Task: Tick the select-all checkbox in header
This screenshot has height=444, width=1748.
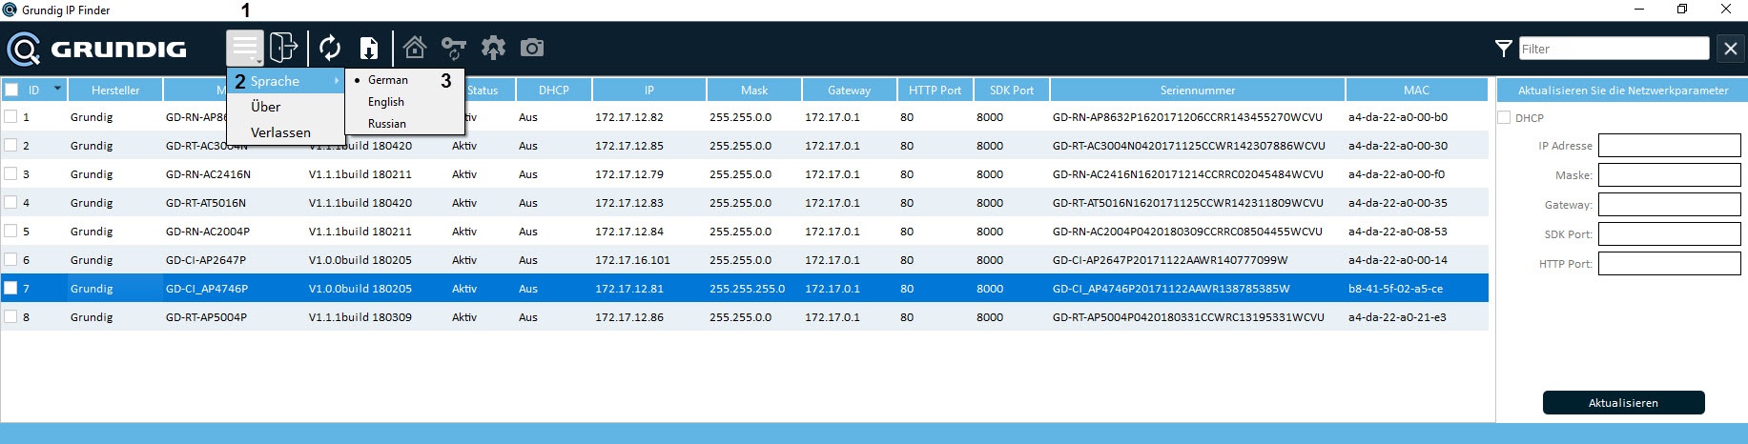Action: click(x=11, y=90)
